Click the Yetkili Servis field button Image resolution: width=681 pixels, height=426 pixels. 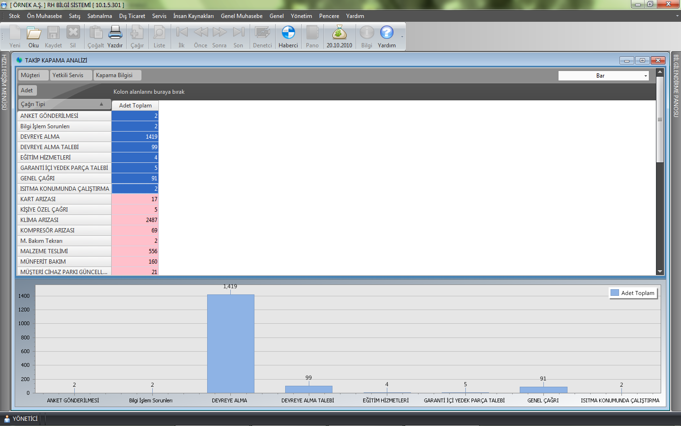pos(70,75)
